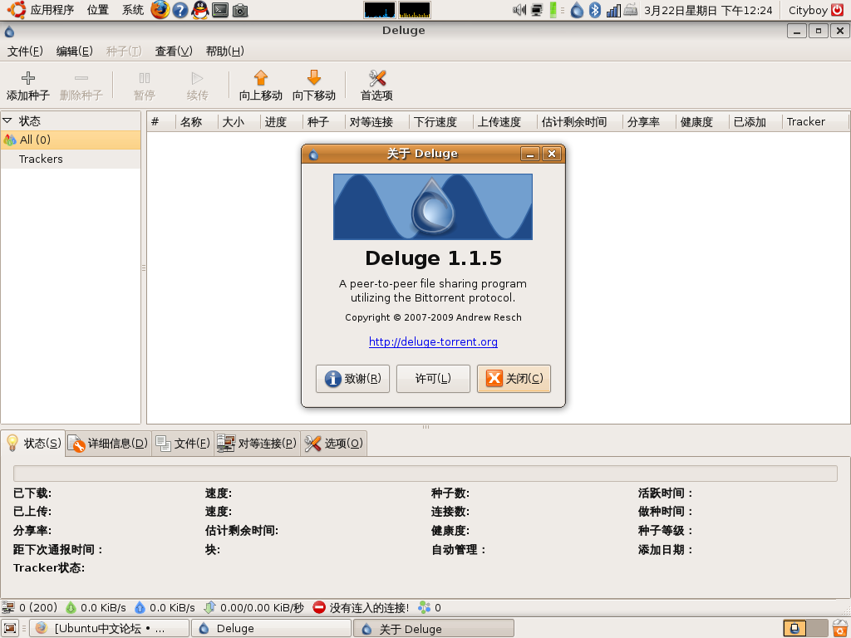Open the 文件(F) menu
851x638 pixels.
click(25, 51)
